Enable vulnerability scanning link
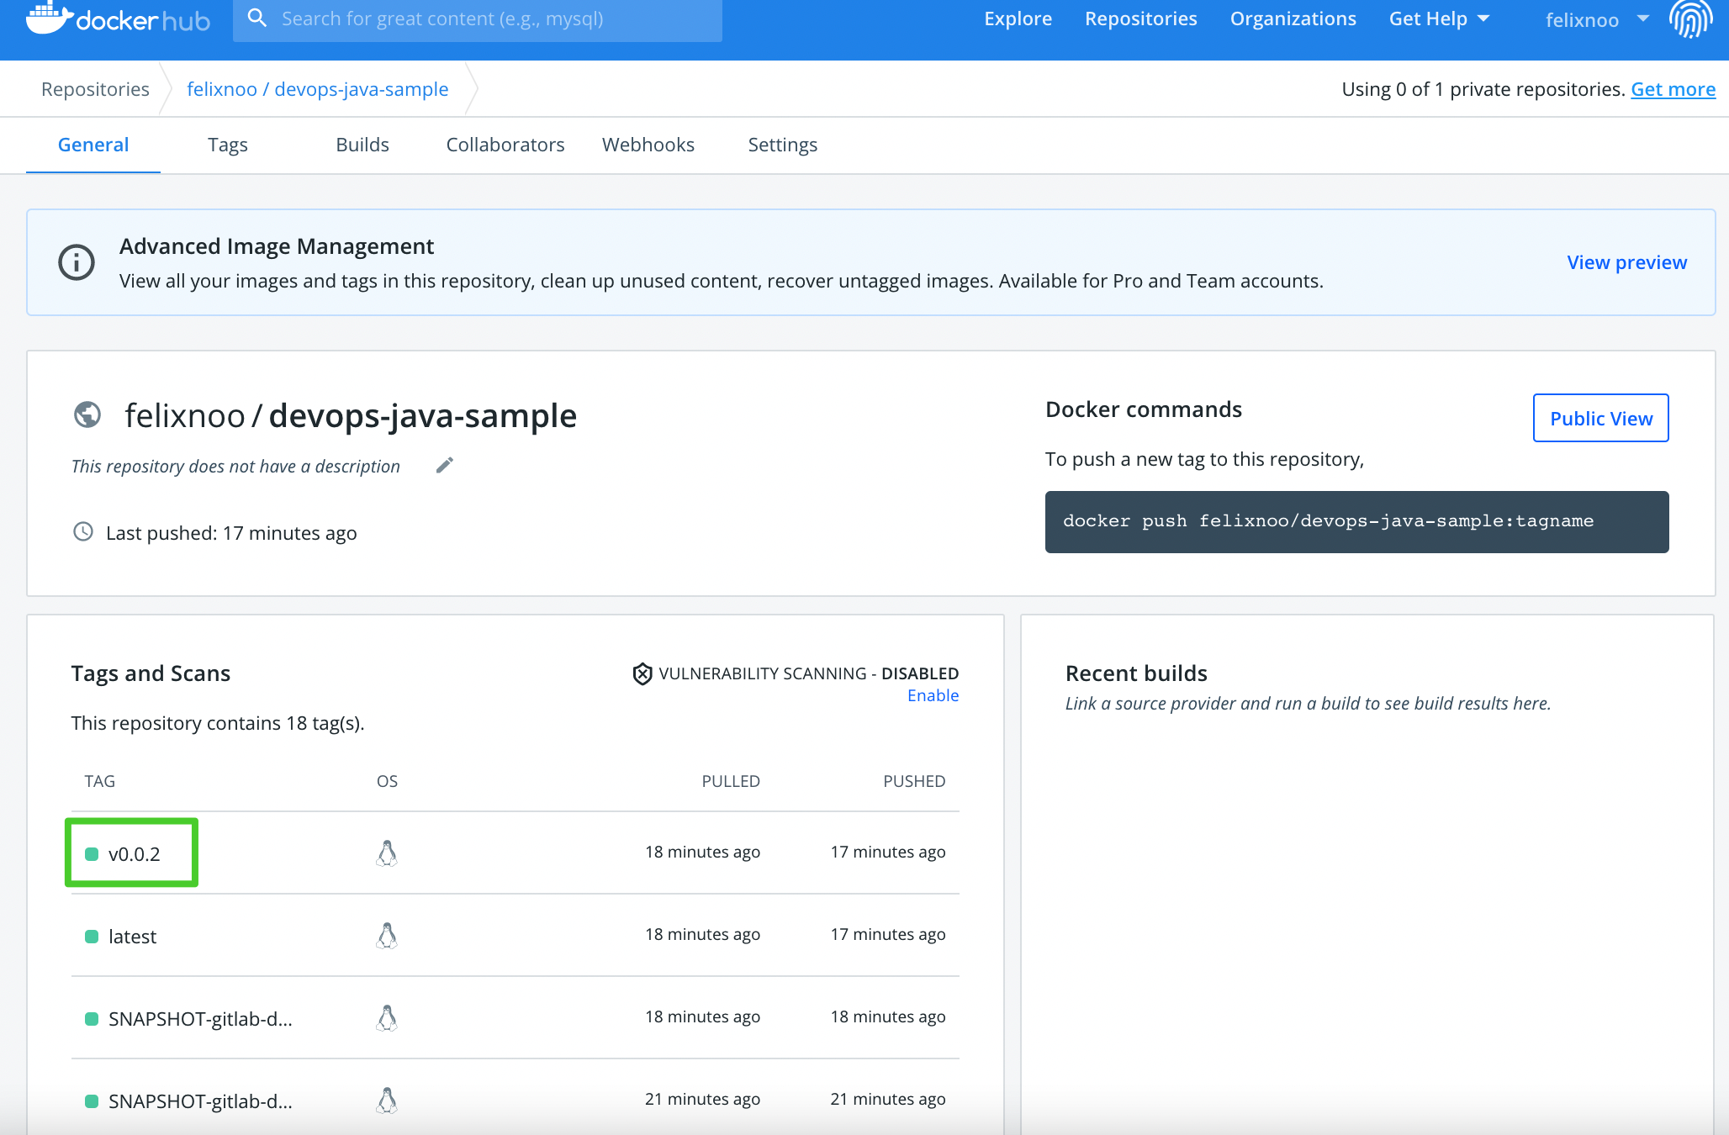1729x1135 pixels. [x=933, y=695]
